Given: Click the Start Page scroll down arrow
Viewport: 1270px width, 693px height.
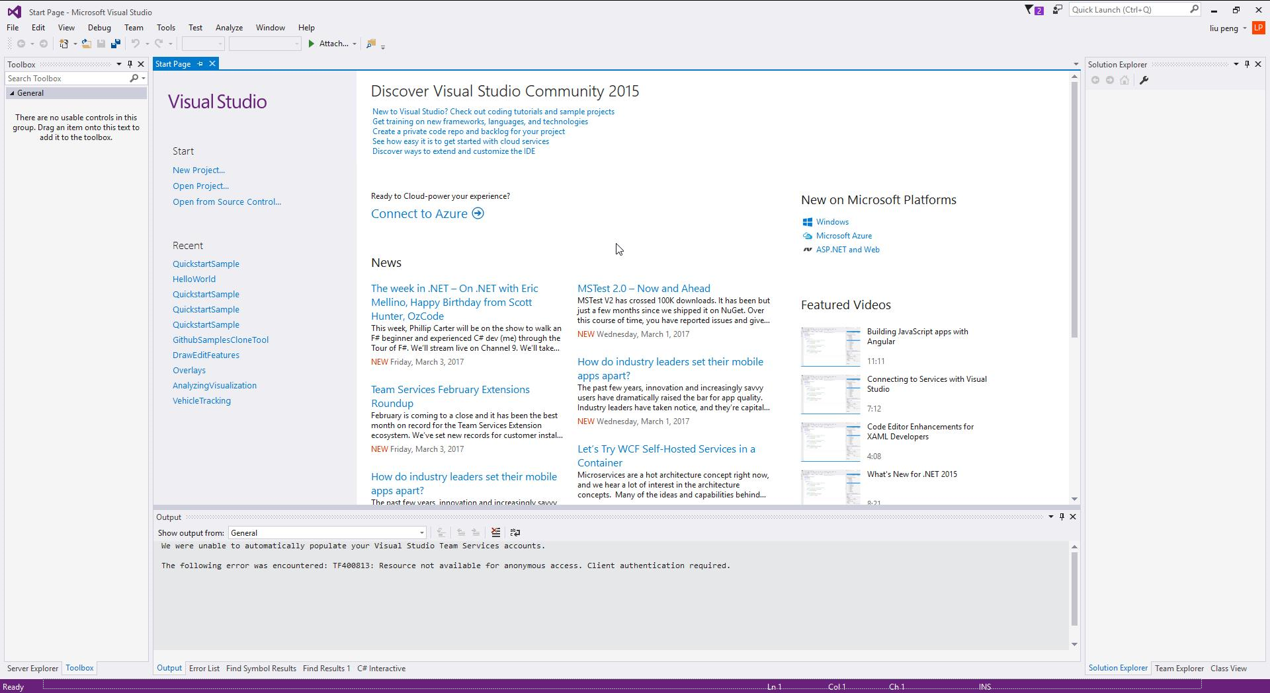Looking at the screenshot, I should coord(1074,499).
